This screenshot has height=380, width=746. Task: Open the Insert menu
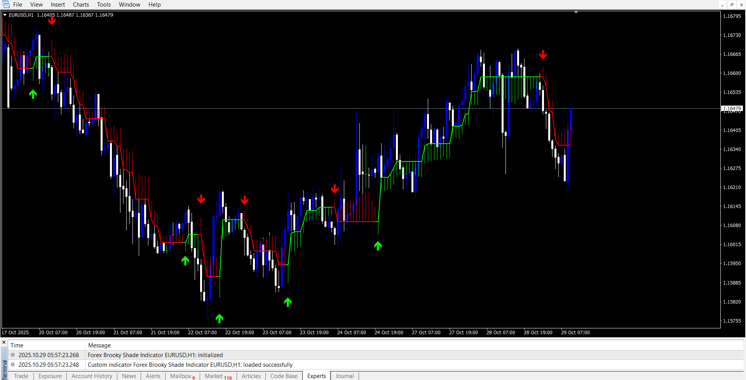click(x=58, y=5)
